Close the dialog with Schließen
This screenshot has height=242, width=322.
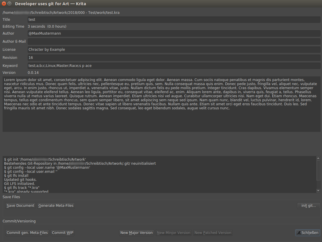point(308,232)
